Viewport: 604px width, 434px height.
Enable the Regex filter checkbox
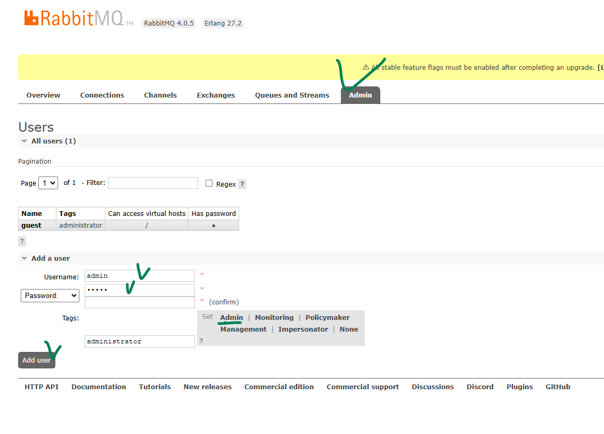pyautogui.click(x=209, y=183)
